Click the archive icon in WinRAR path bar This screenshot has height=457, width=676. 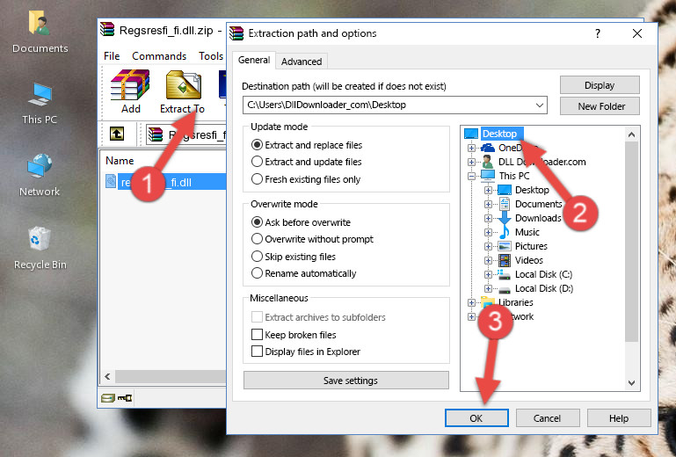pos(156,134)
